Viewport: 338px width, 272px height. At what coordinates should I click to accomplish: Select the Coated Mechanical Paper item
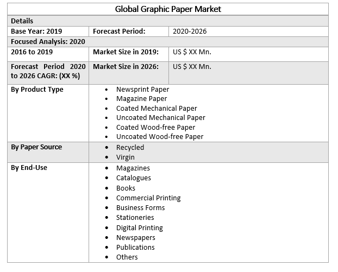pos(157,109)
